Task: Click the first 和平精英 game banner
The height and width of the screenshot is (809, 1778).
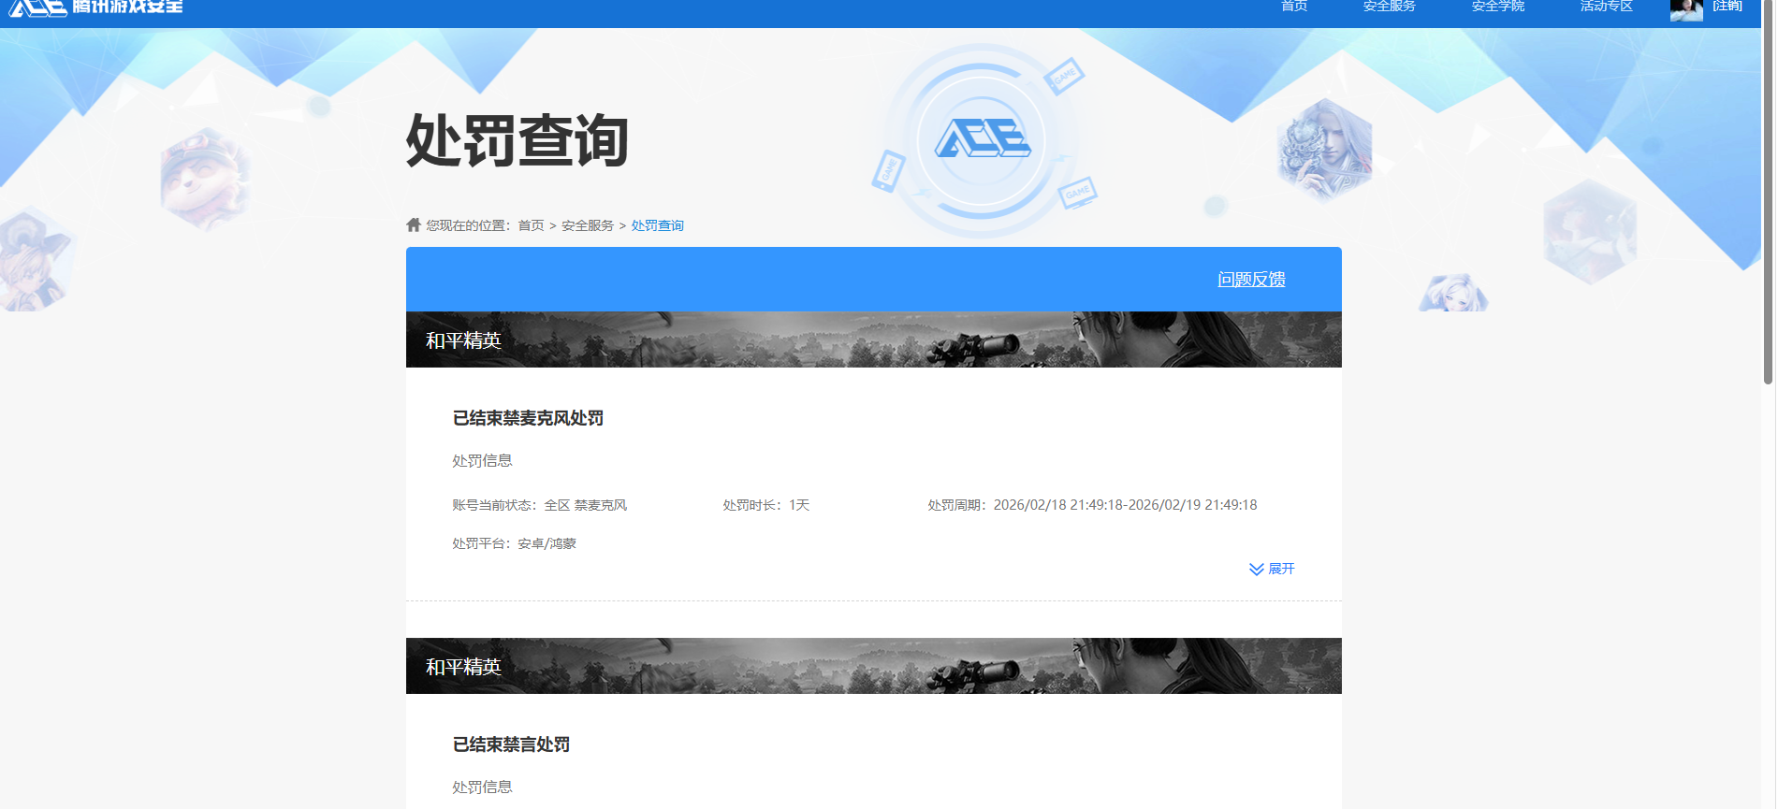Action: click(x=874, y=339)
